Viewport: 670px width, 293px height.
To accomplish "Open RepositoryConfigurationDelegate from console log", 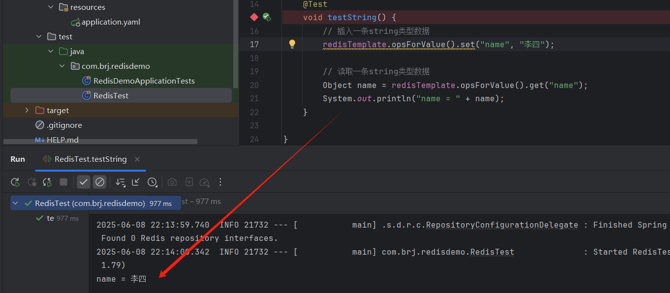I will (501, 225).
